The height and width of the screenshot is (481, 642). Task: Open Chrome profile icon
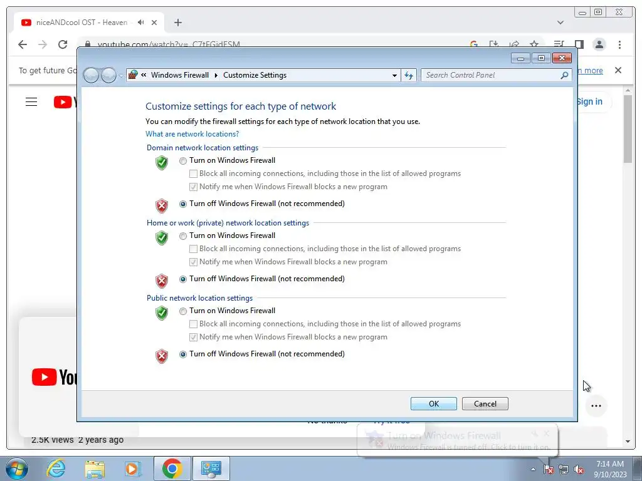pos(599,44)
